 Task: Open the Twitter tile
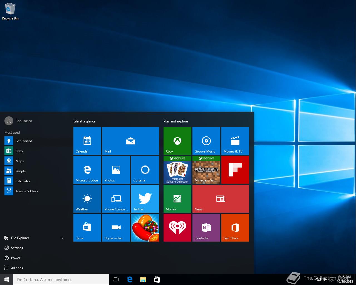coord(145,199)
